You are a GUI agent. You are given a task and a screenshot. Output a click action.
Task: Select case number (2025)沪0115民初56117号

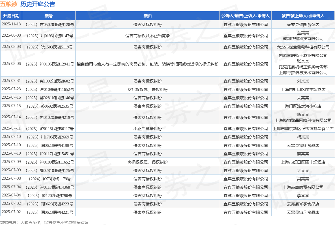(x=50, y=129)
